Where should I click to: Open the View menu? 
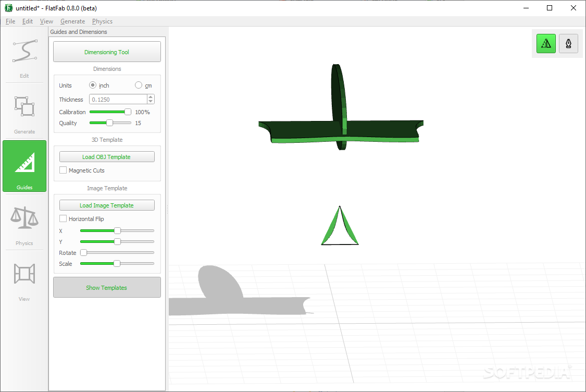click(x=46, y=21)
